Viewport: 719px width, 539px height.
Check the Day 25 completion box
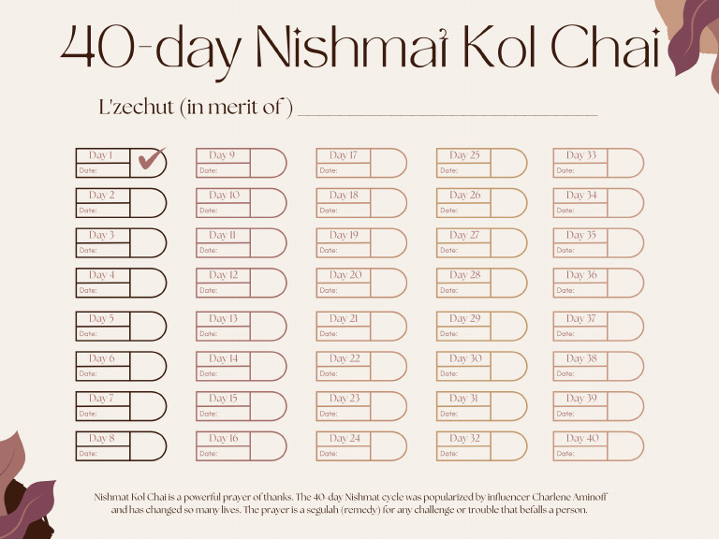click(508, 163)
